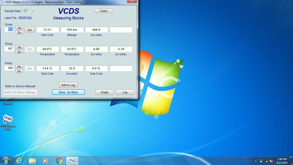Click Go! for group 073

(x=30, y=30)
